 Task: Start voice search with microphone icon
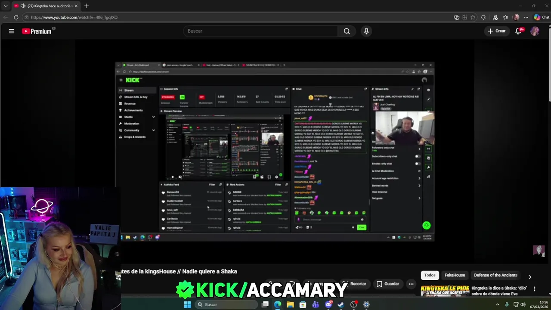click(x=366, y=31)
